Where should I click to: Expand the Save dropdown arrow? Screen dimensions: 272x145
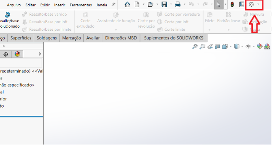pyautogui.click(x=171, y=4)
